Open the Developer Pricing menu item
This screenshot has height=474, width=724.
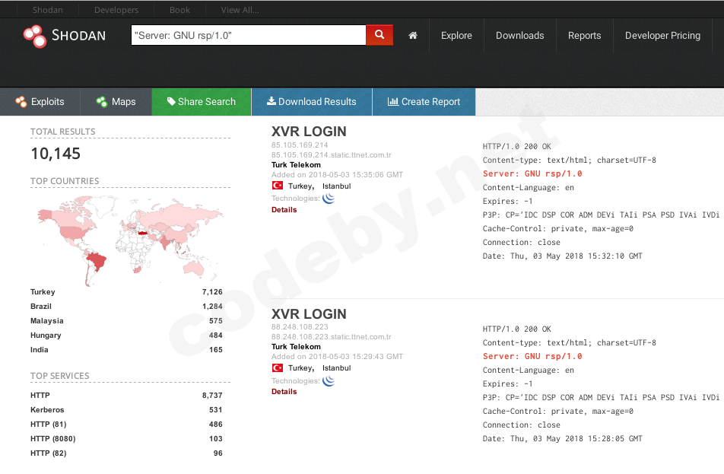click(662, 36)
